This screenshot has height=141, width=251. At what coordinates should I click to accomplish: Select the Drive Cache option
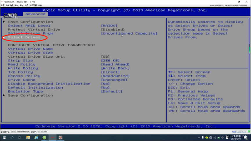[x=21, y=80]
